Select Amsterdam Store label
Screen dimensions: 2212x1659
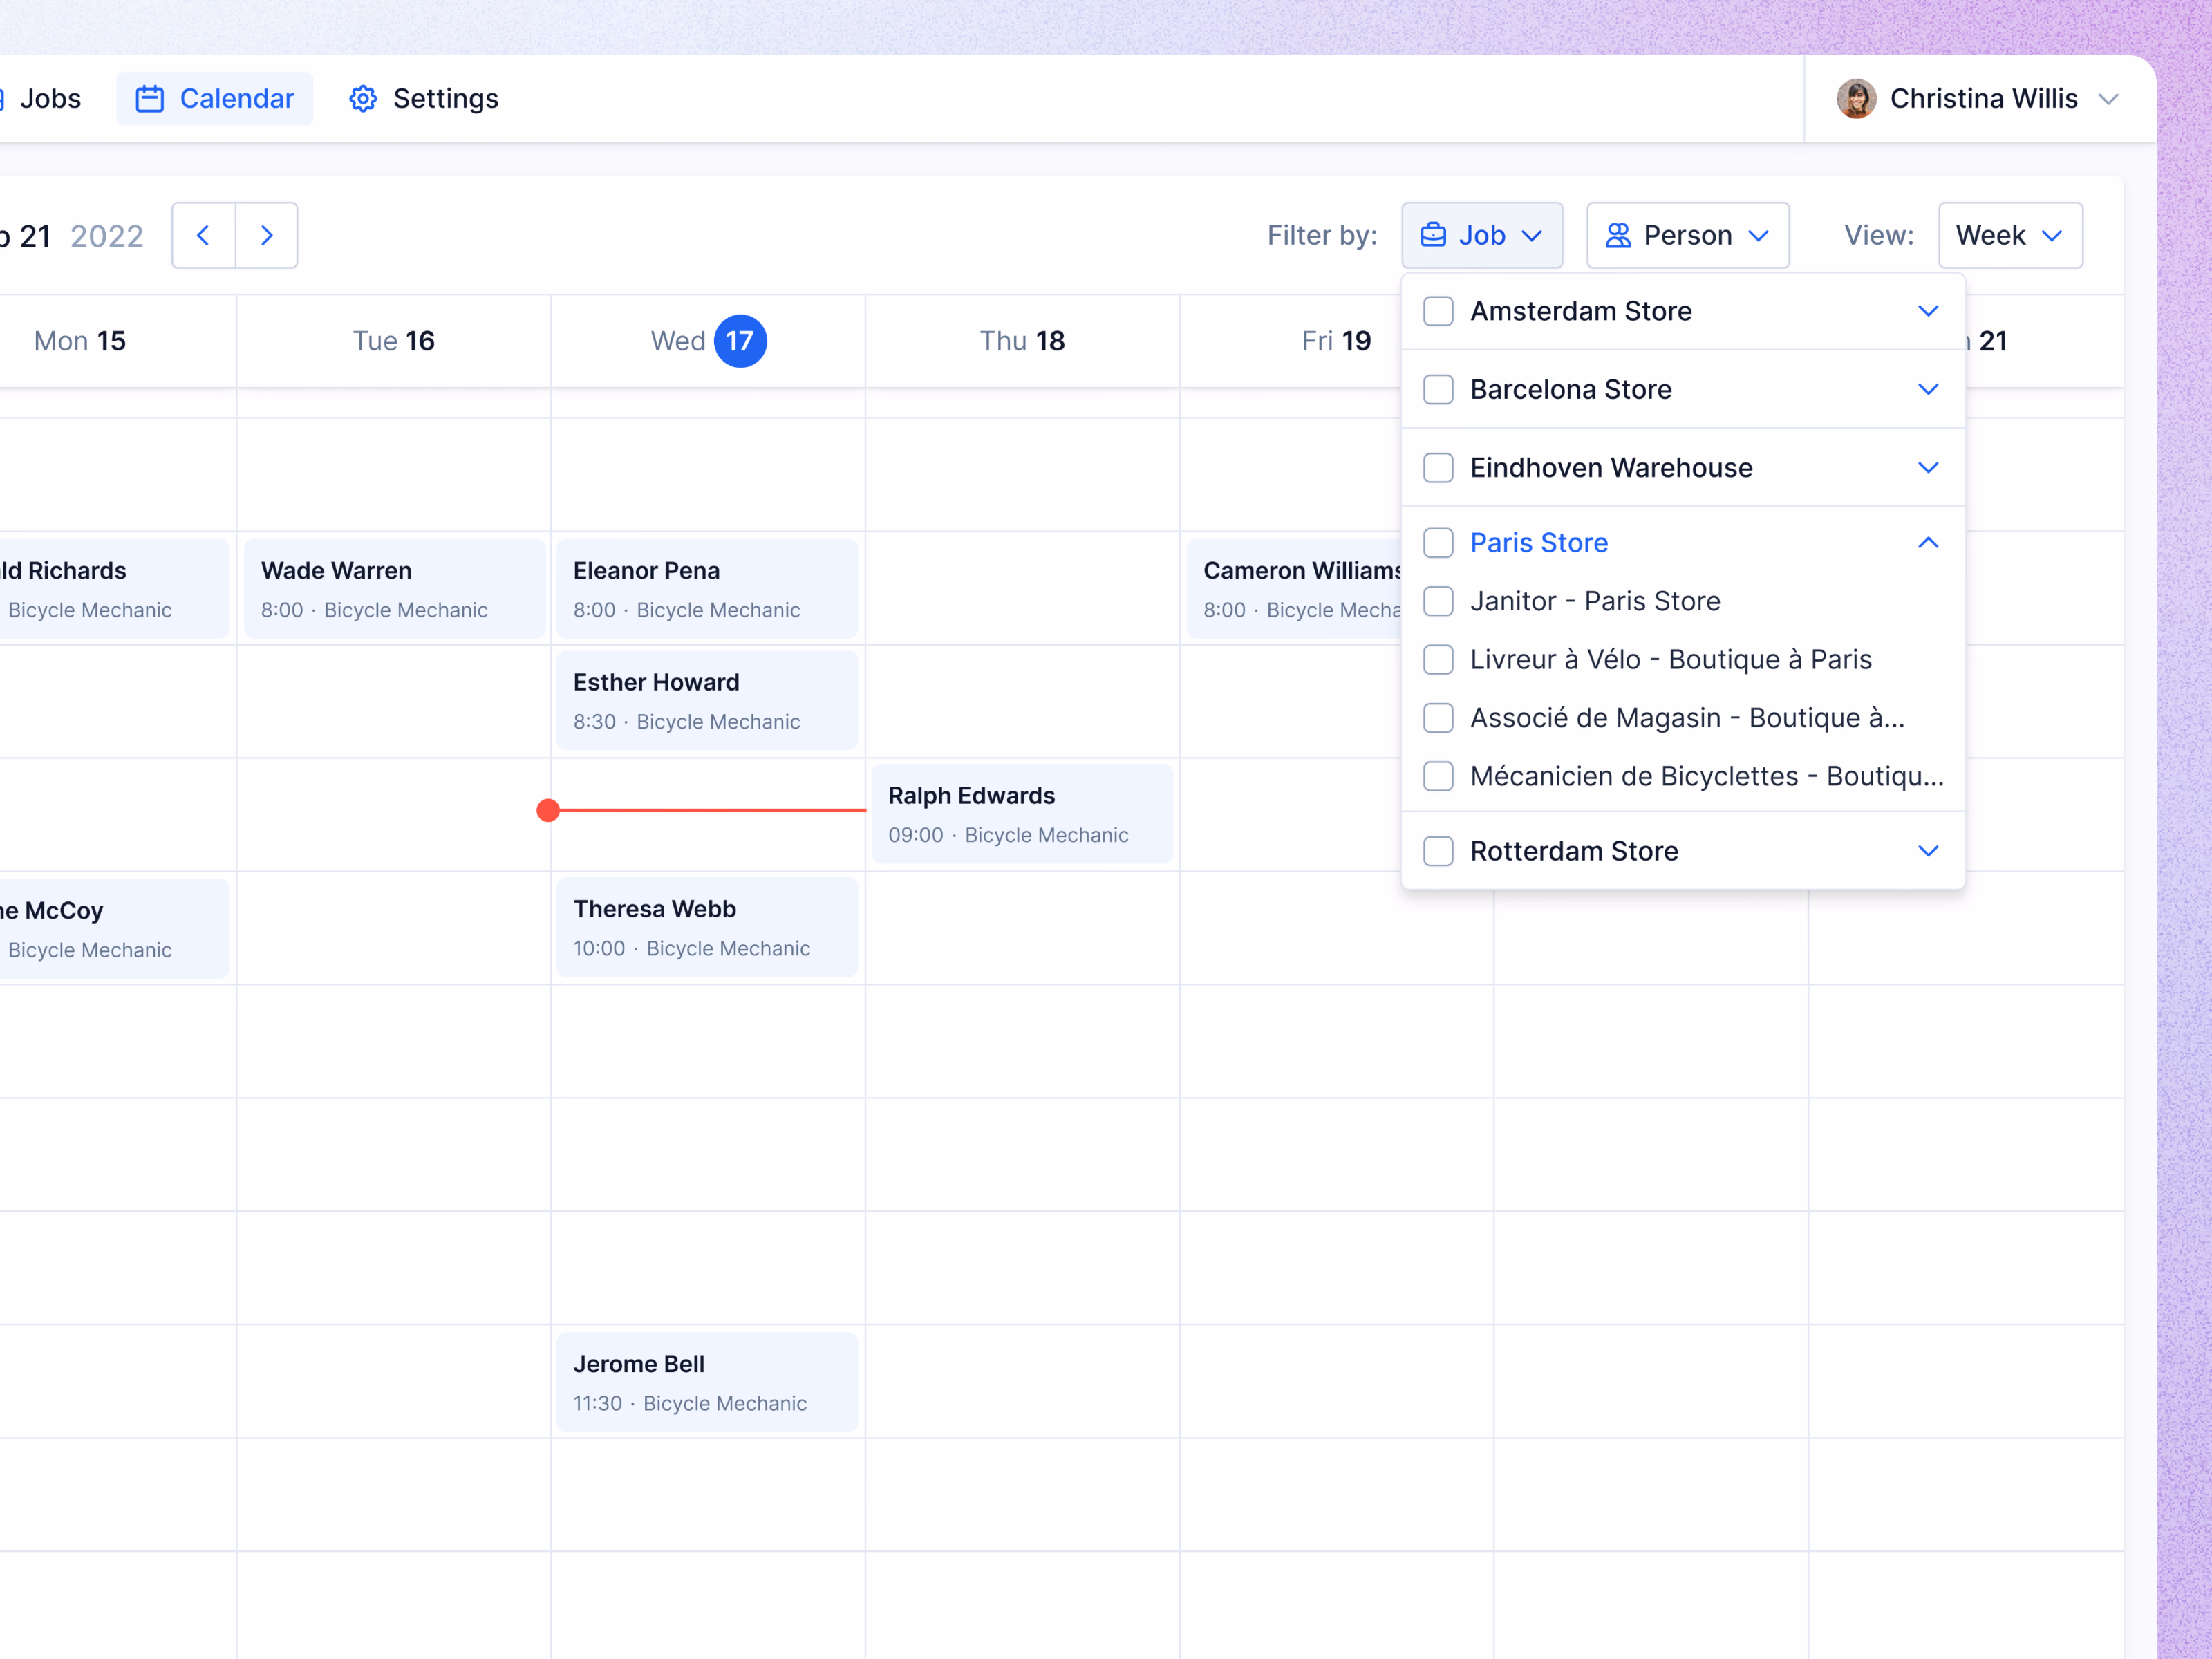(x=1581, y=311)
